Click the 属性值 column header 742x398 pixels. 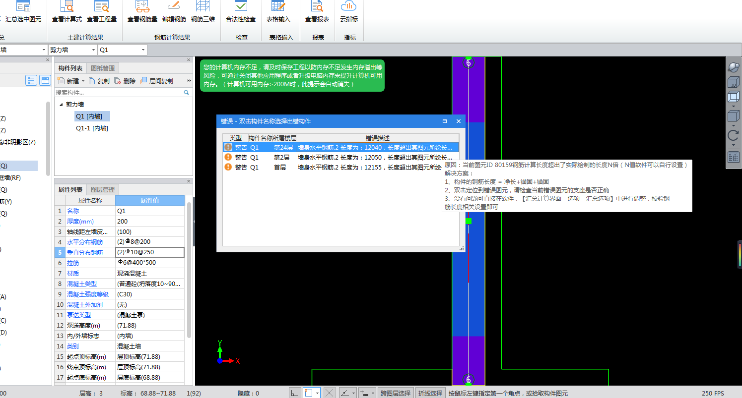(x=149, y=201)
